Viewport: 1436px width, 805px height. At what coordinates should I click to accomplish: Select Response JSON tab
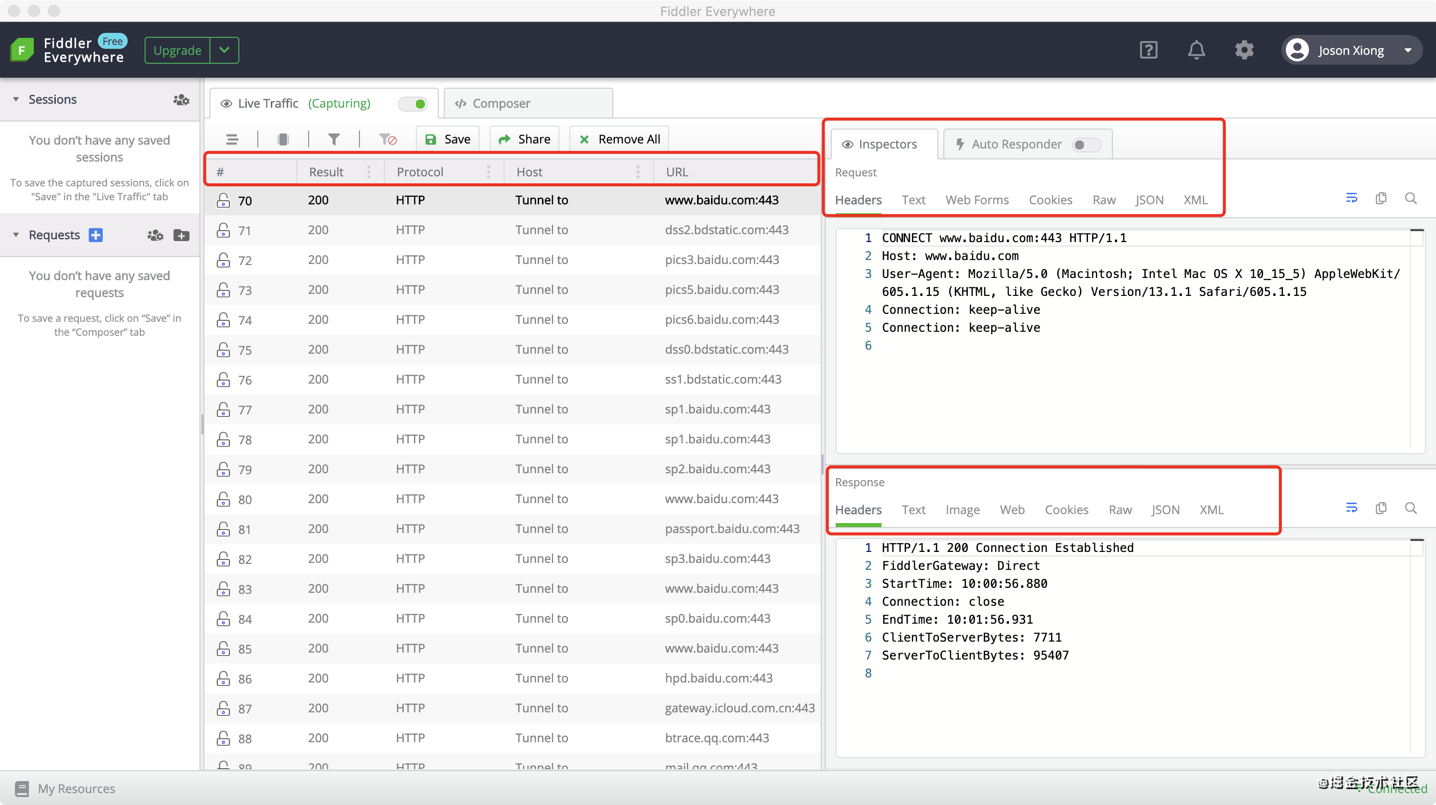click(1166, 510)
